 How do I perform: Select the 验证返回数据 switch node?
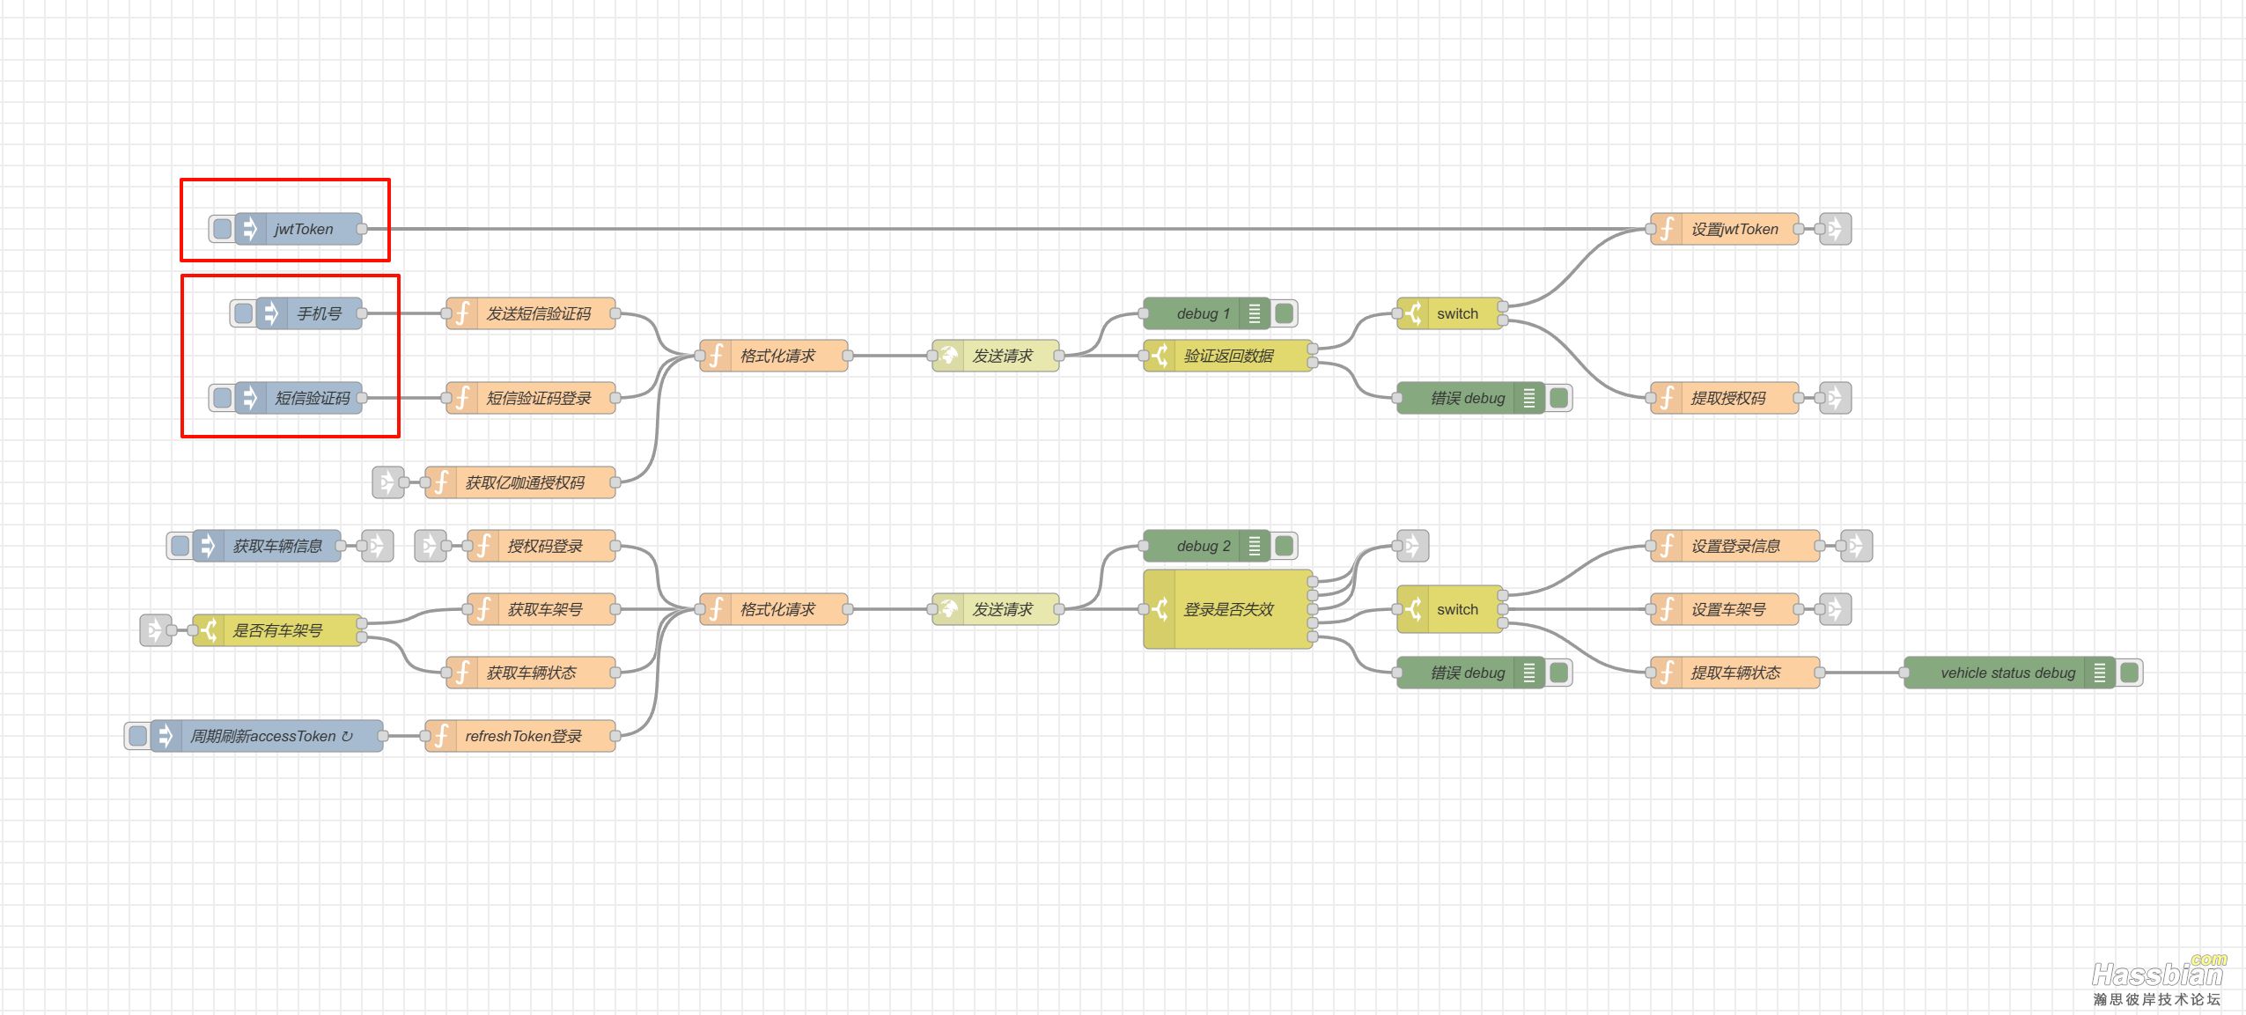coord(1228,356)
